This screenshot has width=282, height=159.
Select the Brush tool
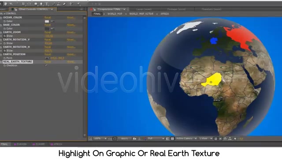coord(54,4)
